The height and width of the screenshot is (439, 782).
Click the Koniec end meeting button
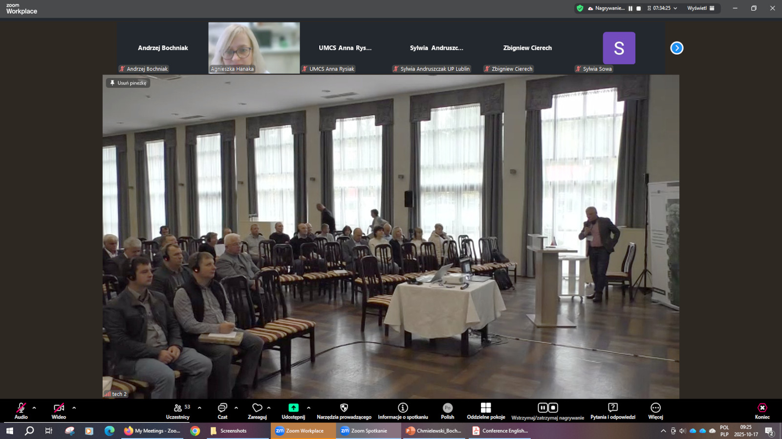coord(762,410)
